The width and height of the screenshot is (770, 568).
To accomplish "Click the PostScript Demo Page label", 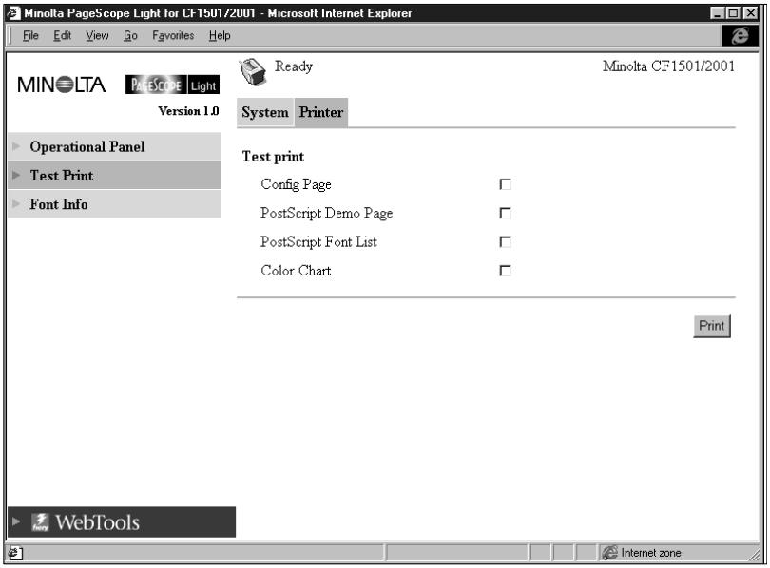I will [x=327, y=213].
